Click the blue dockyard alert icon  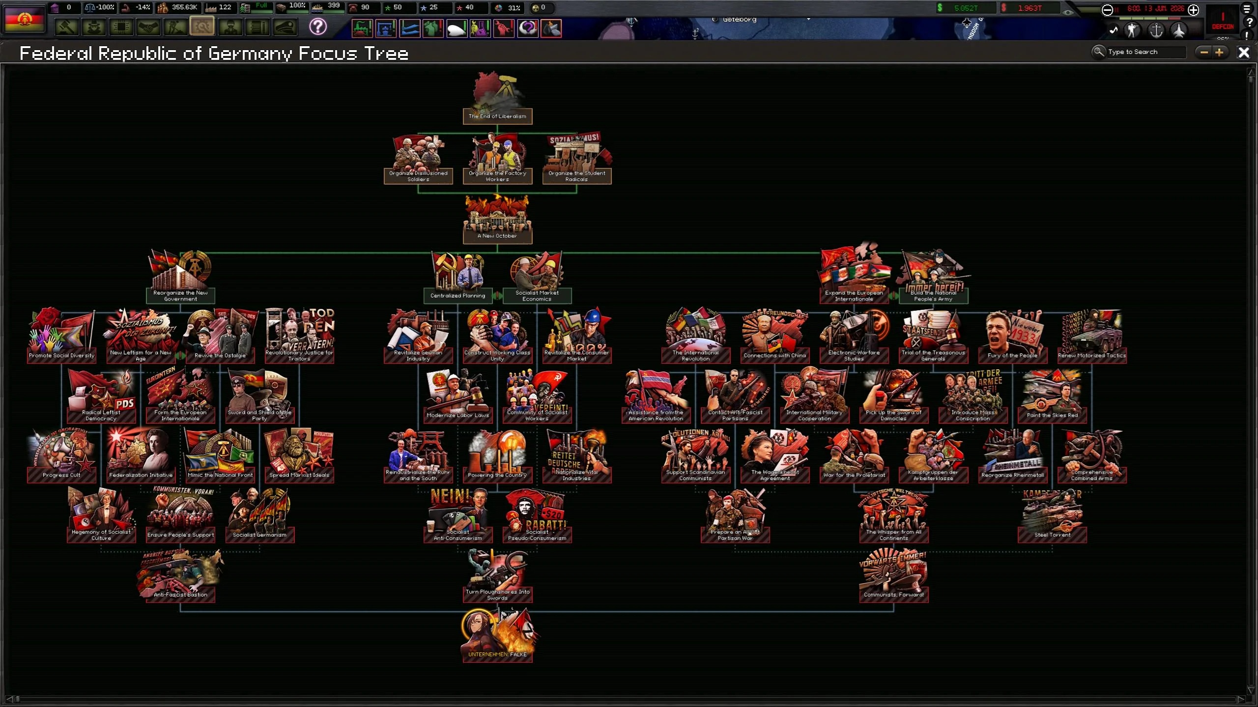click(386, 28)
